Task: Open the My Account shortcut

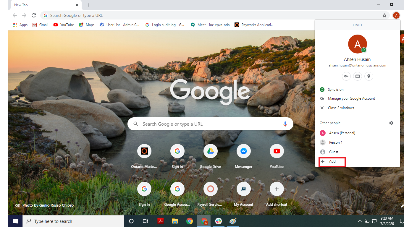Action: [243, 194]
